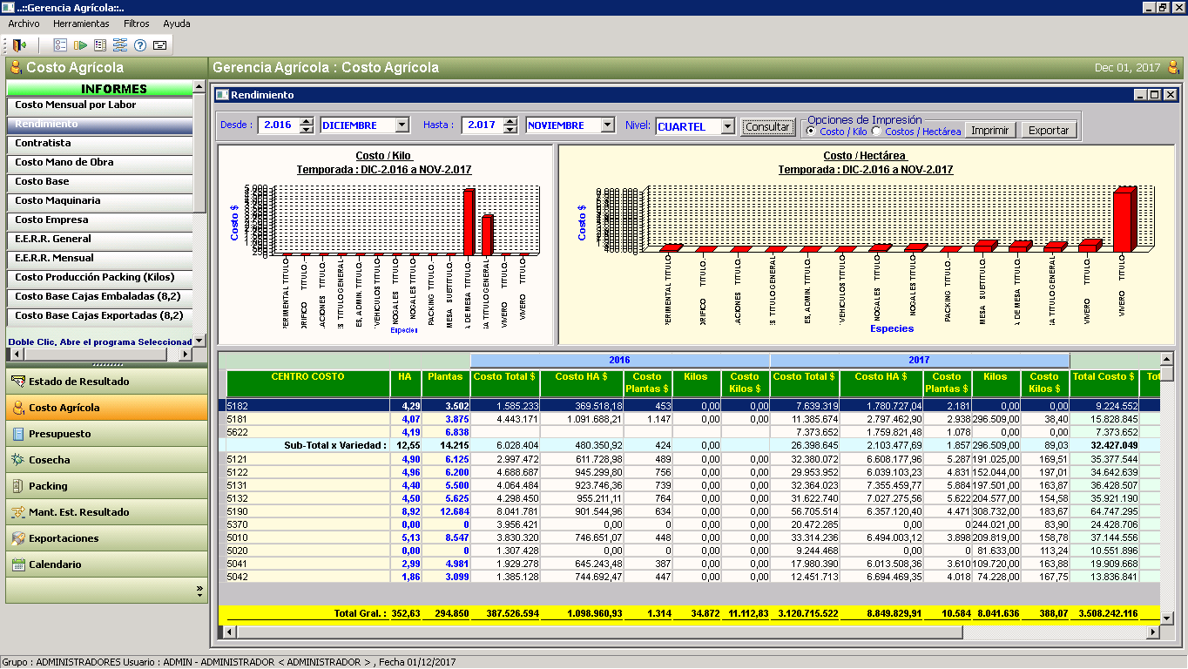Select the Contratista report
This screenshot has width=1188, height=669.
click(x=99, y=144)
